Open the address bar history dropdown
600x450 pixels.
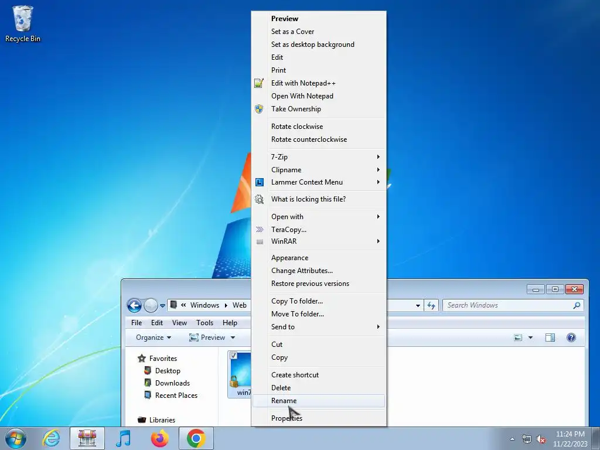tap(418, 305)
